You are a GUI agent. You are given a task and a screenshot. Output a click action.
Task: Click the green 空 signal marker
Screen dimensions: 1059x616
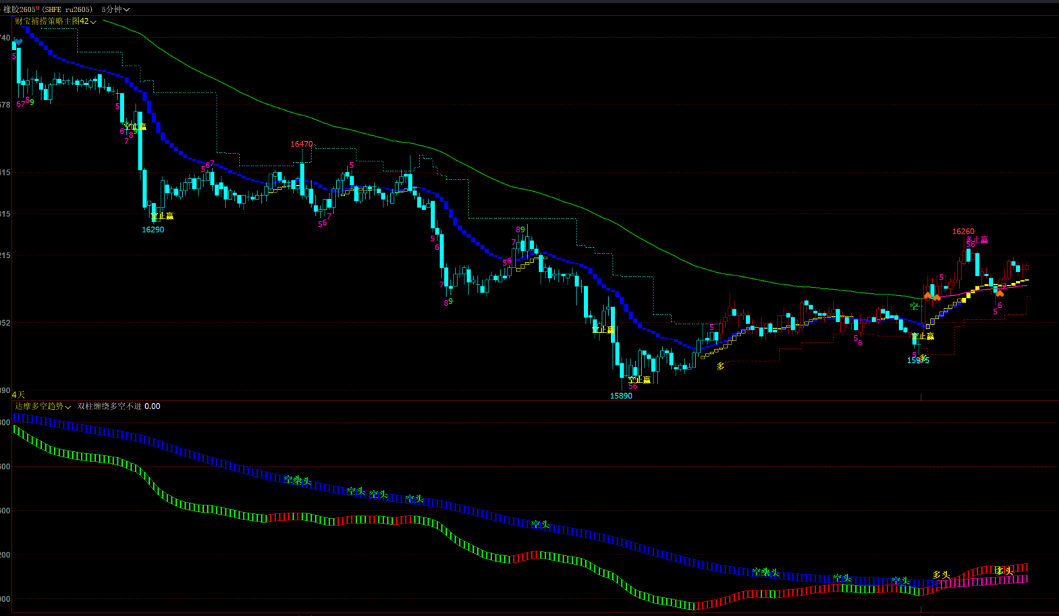pyautogui.click(x=914, y=306)
